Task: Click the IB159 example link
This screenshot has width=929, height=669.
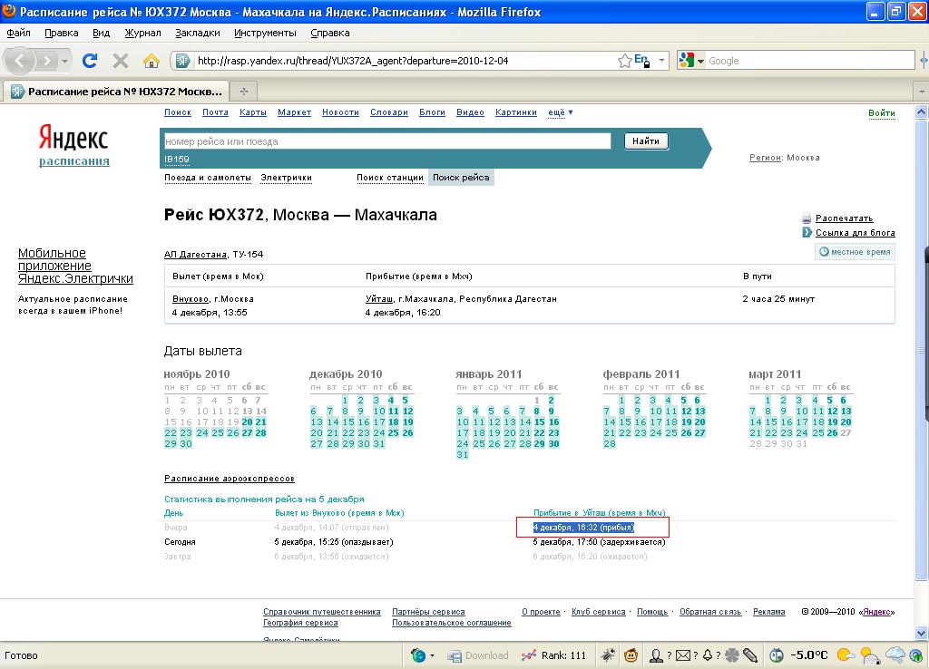Action: (x=177, y=160)
